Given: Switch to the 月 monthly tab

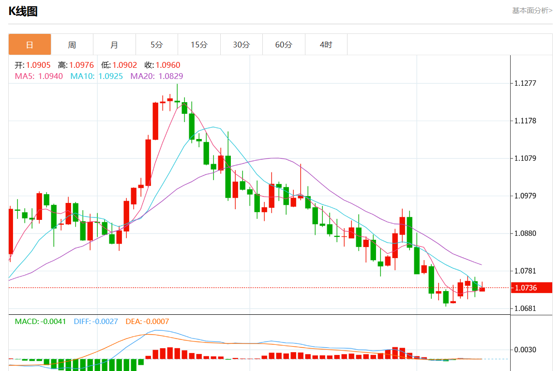Looking at the screenshot, I should pyautogui.click(x=114, y=45).
